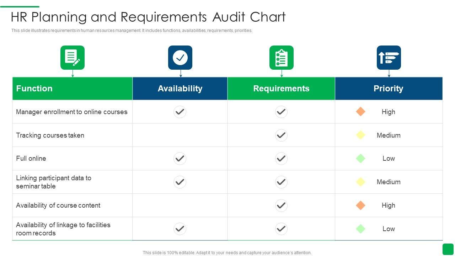Image resolution: width=455 pixels, height=256 pixels.
Task: Click Requirements checkmark for Manager enrollment row
Action: pos(281,112)
